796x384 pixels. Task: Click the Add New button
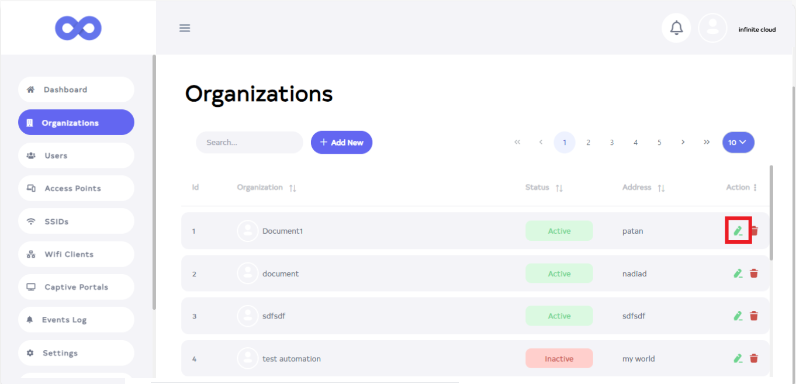[x=341, y=143]
